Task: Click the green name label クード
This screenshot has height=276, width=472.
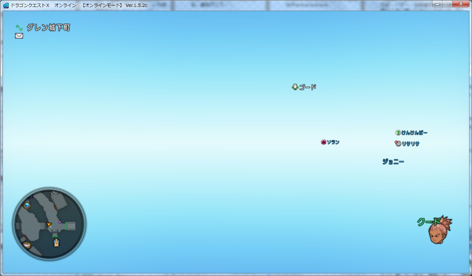Action: point(429,222)
